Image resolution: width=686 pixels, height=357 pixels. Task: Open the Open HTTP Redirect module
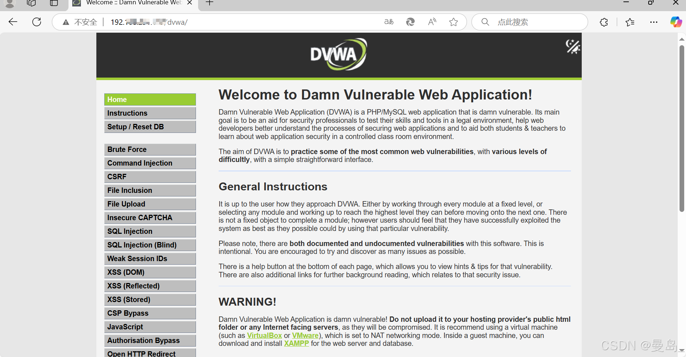[x=150, y=353]
